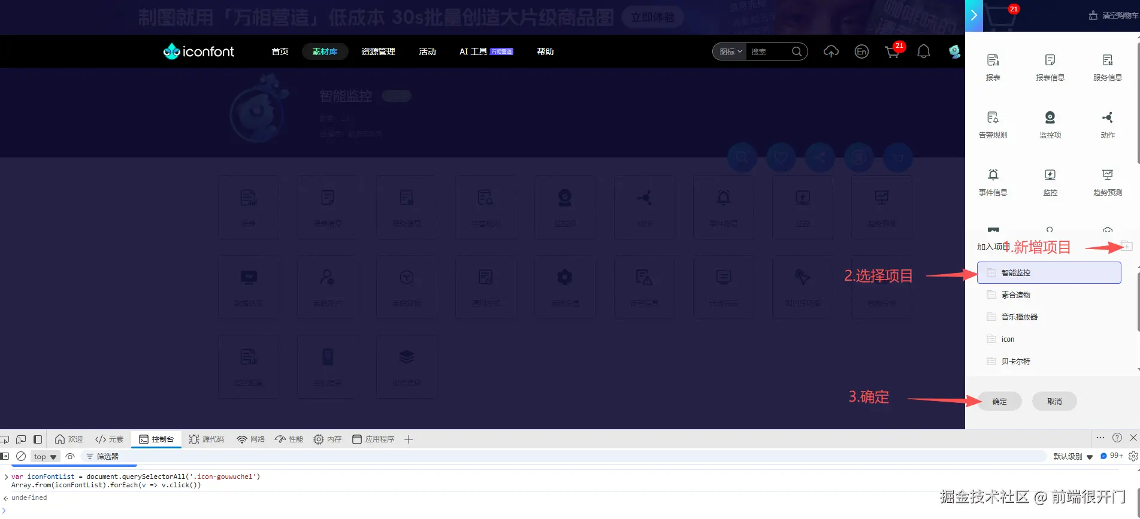Switch to the 性能 DevTools tab

[289, 439]
